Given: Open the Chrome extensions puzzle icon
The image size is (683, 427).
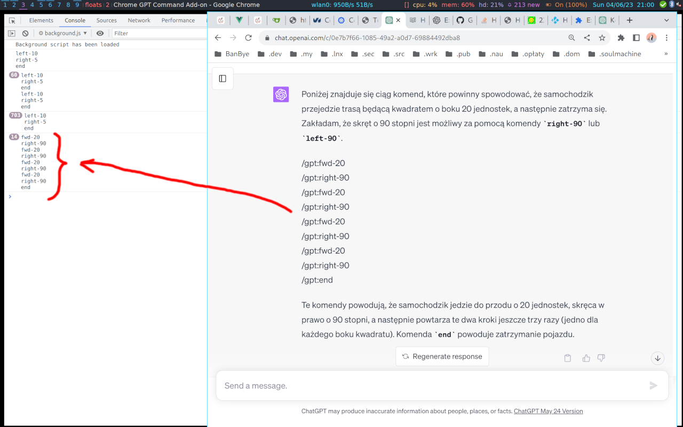Looking at the screenshot, I should tap(621, 38).
